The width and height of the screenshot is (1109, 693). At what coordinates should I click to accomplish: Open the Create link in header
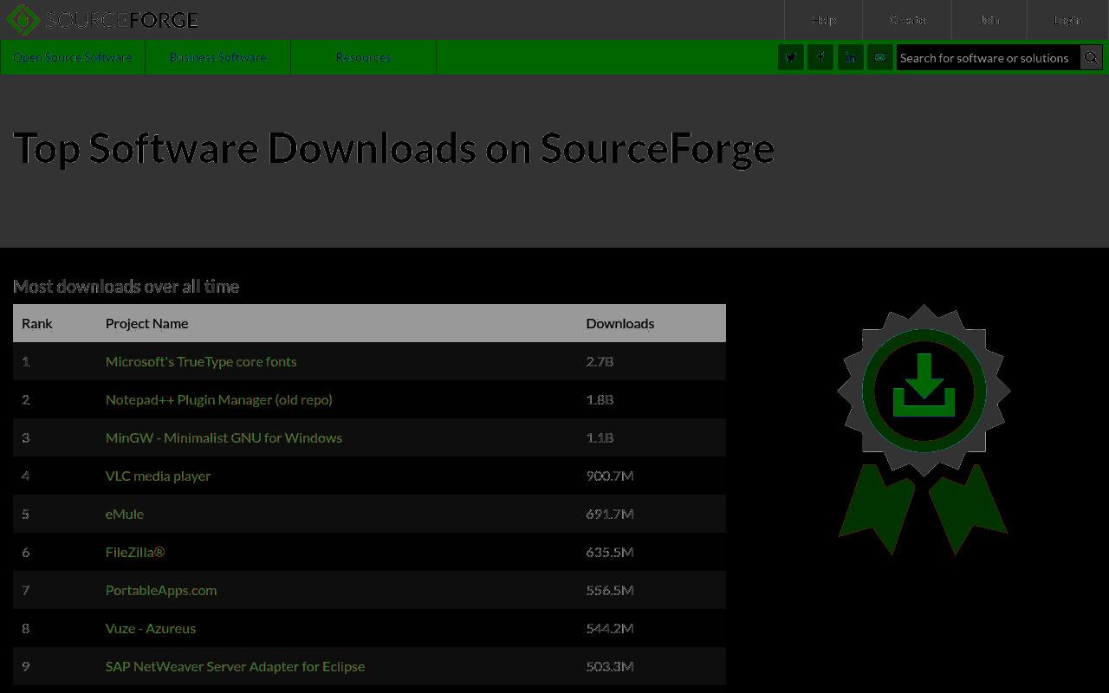click(x=907, y=20)
